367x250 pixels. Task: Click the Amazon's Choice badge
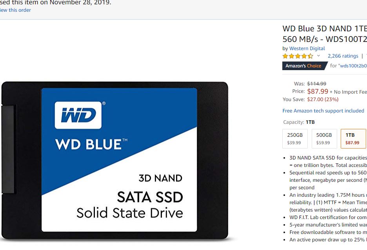pos(305,66)
